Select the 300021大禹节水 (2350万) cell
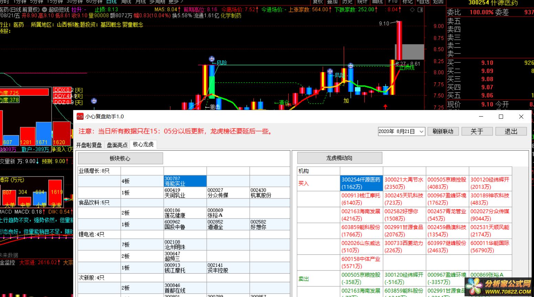 point(404,183)
